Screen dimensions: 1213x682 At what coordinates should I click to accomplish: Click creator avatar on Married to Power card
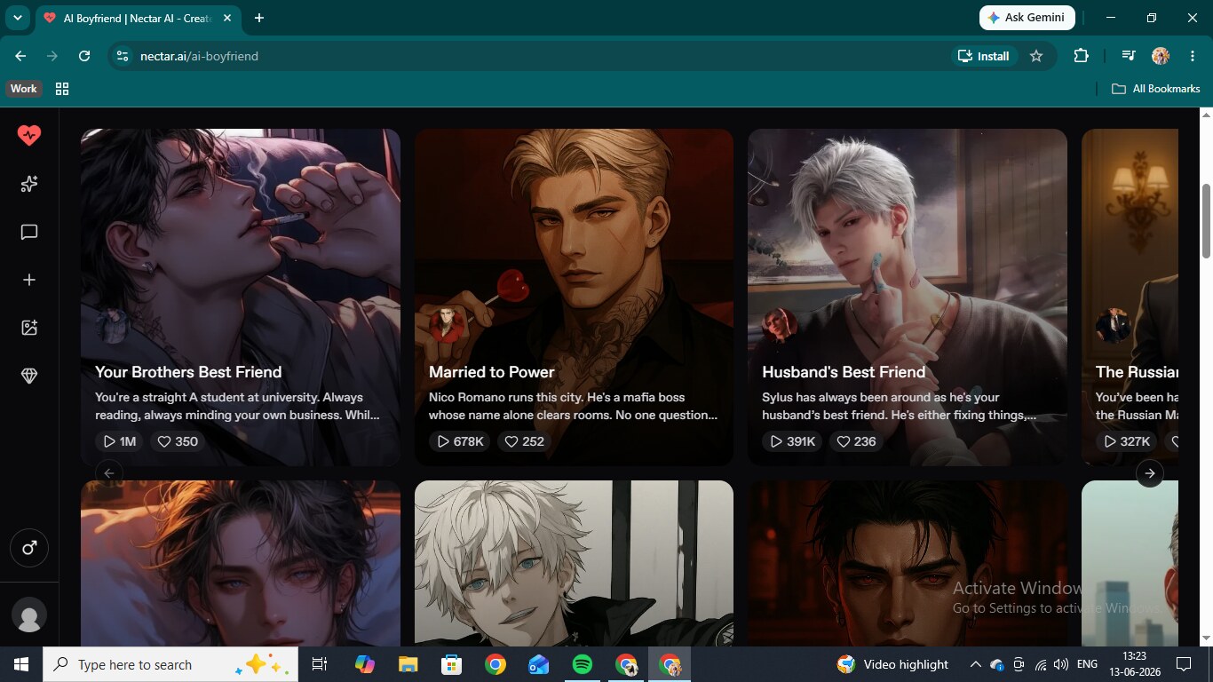[447, 326]
